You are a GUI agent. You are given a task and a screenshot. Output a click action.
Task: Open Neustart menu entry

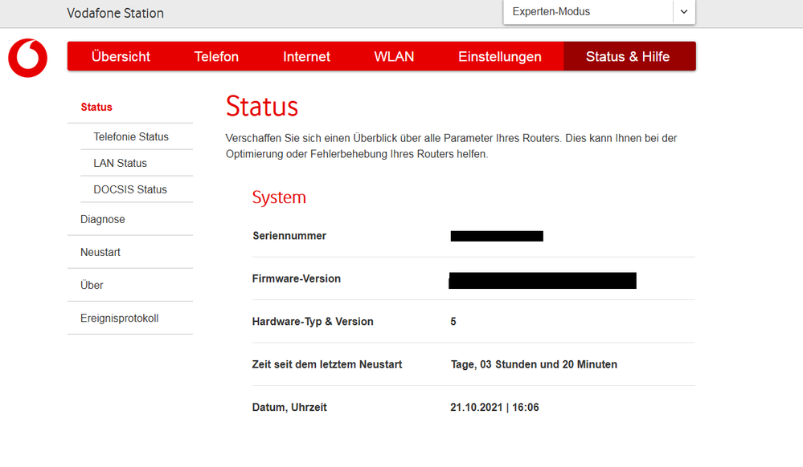(x=100, y=252)
